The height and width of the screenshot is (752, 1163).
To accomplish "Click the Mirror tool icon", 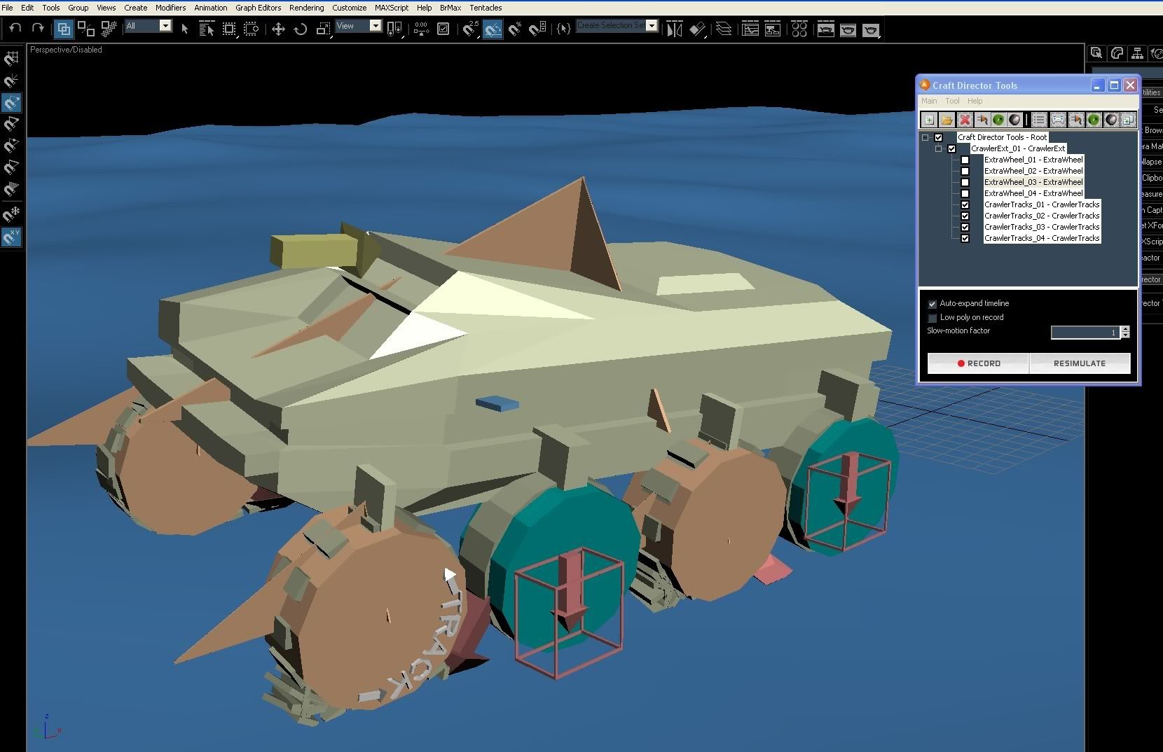I will pos(674,29).
